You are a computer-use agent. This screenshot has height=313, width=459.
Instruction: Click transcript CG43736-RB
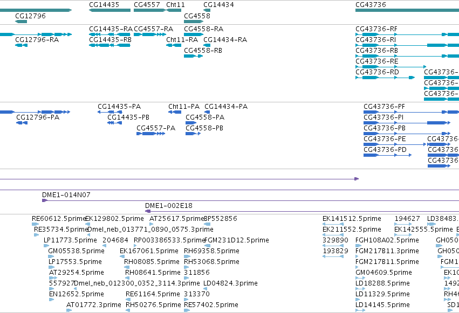(x=376, y=51)
